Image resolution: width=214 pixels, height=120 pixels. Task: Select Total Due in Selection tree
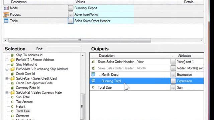23,111
